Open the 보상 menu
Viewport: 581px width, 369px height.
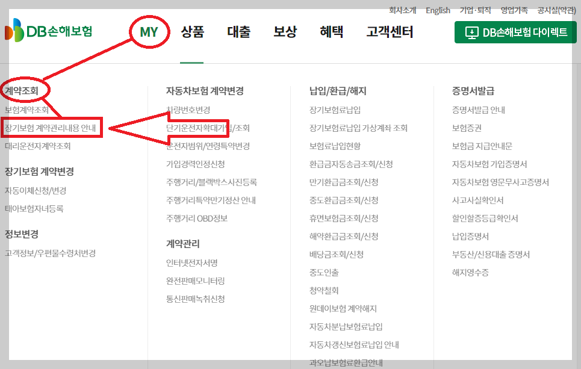[x=285, y=32]
